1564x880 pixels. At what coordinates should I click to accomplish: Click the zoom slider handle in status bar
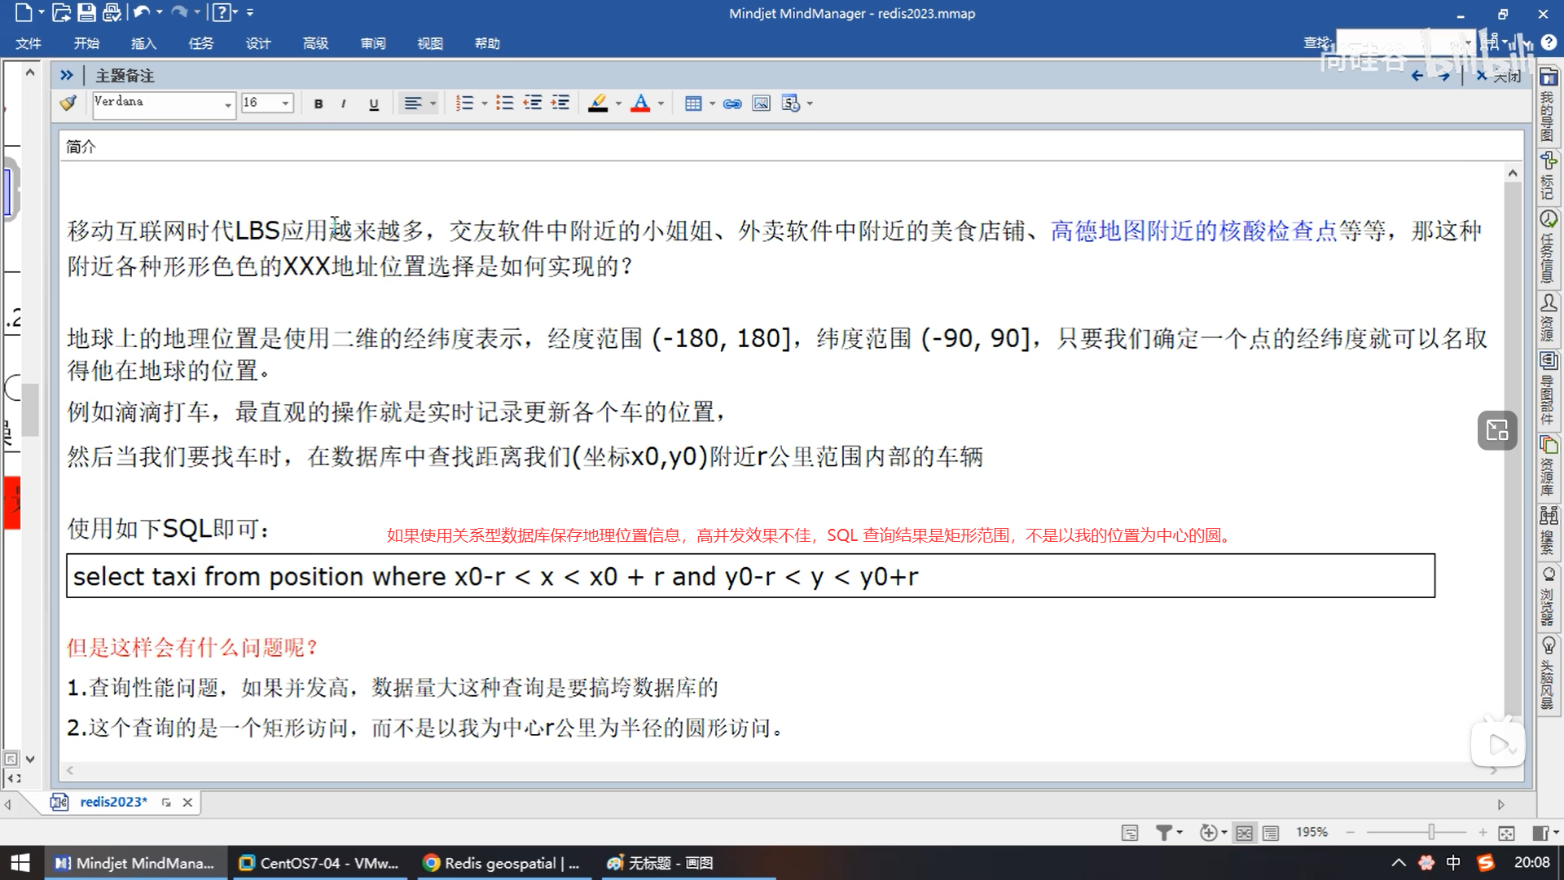click(x=1431, y=832)
